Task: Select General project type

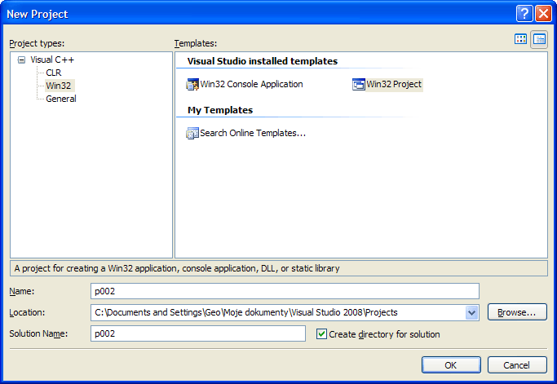Action: tap(60, 99)
